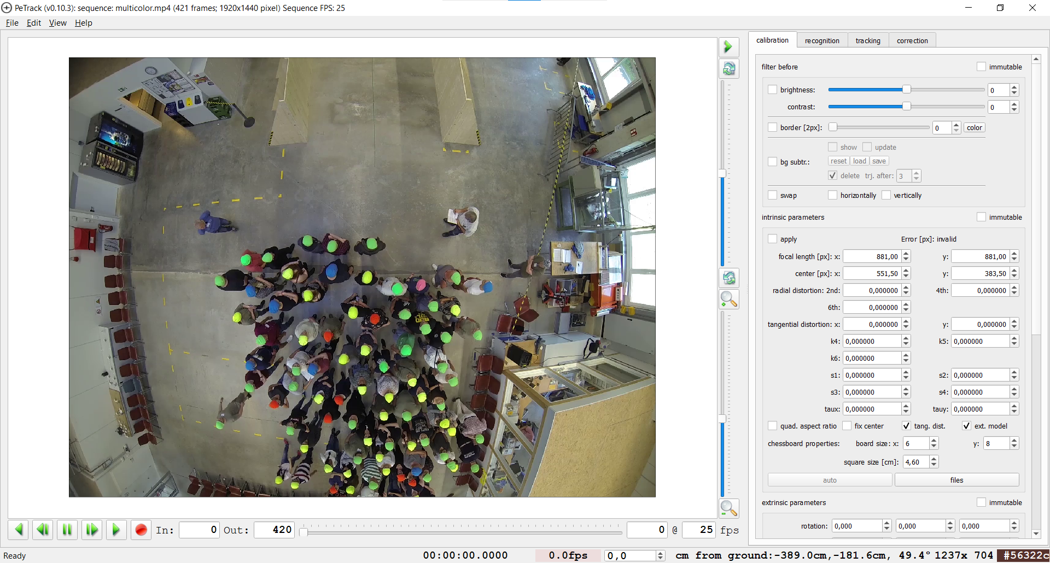Click the reset rotation icon
Image resolution: width=1050 pixels, height=563 pixels.
click(728, 69)
